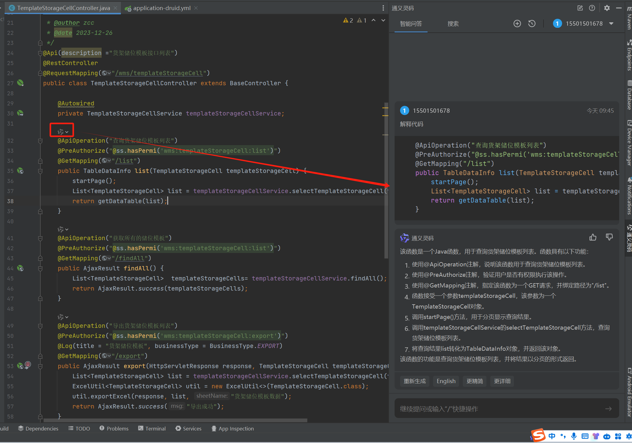This screenshot has width=632, height=443.
Task: Open the Notifications panel
Action: (629, 199)
